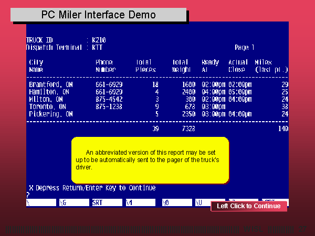Click the Actual Close column header

click(x=238, y=66)
